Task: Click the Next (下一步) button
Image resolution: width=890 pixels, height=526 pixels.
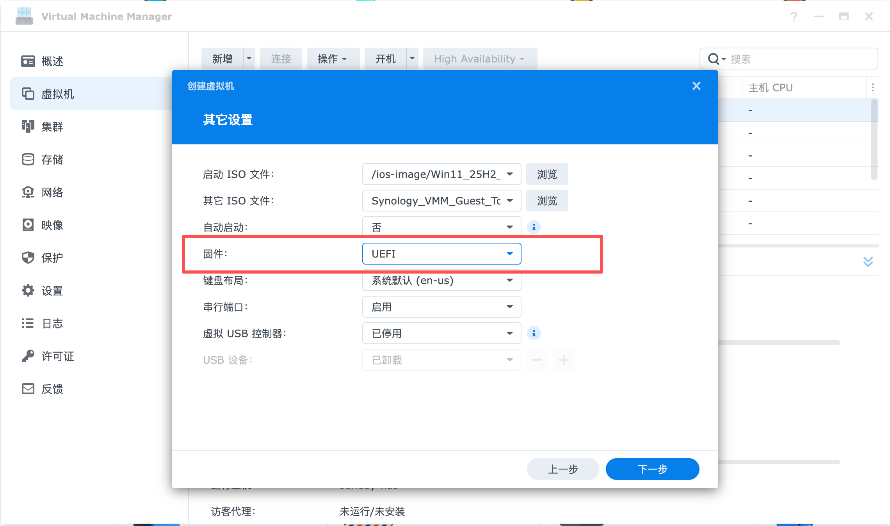Action: pos(652,469)
